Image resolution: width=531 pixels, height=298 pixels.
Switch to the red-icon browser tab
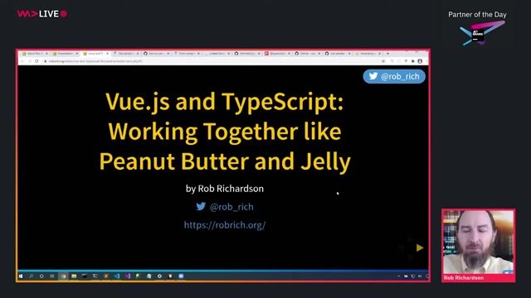coord(278,53)
